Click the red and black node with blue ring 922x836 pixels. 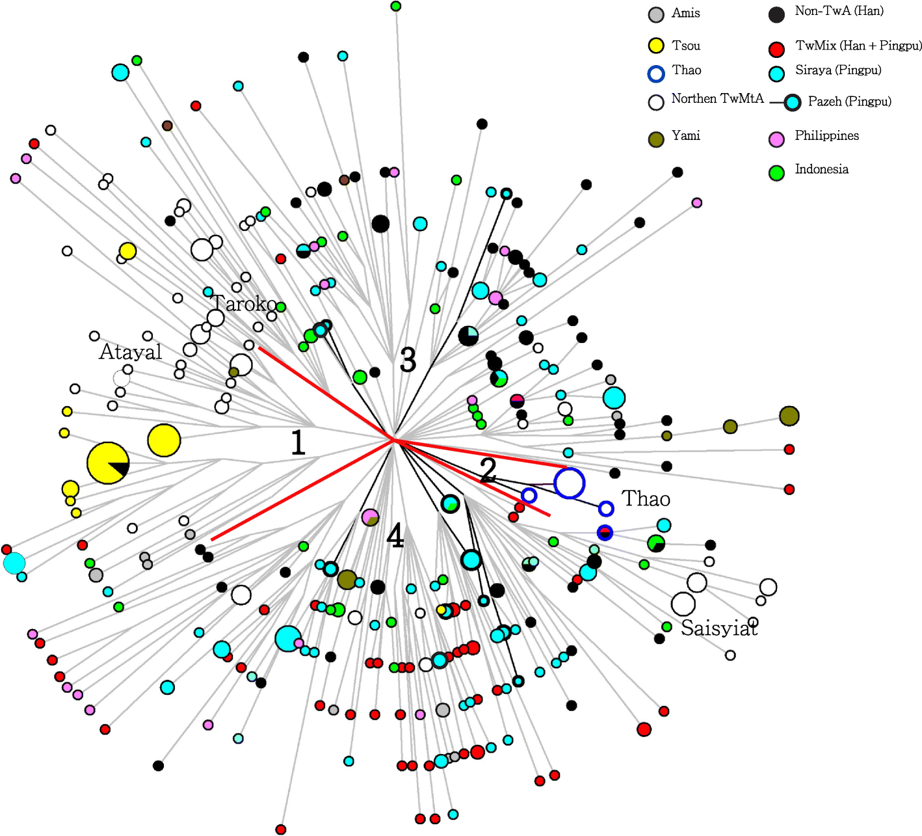coord(605,533)
